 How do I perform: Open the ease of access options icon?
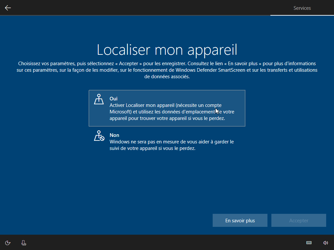pyautogui.click(x=8, y=243)
